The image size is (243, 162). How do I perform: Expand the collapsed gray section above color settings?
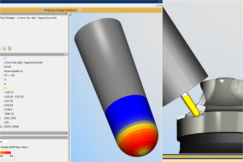(66, 133)
